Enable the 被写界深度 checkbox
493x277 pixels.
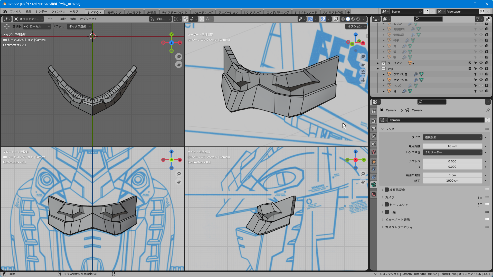pos(387,190)
